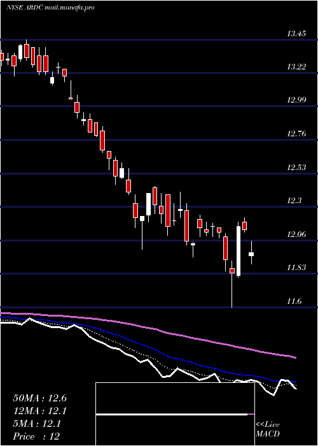Click the 13.45 price axis label

click(296, 34)
